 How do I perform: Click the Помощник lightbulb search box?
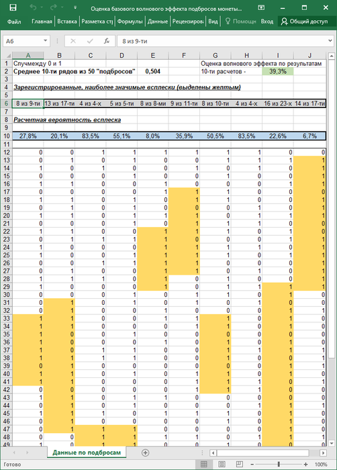241,21
